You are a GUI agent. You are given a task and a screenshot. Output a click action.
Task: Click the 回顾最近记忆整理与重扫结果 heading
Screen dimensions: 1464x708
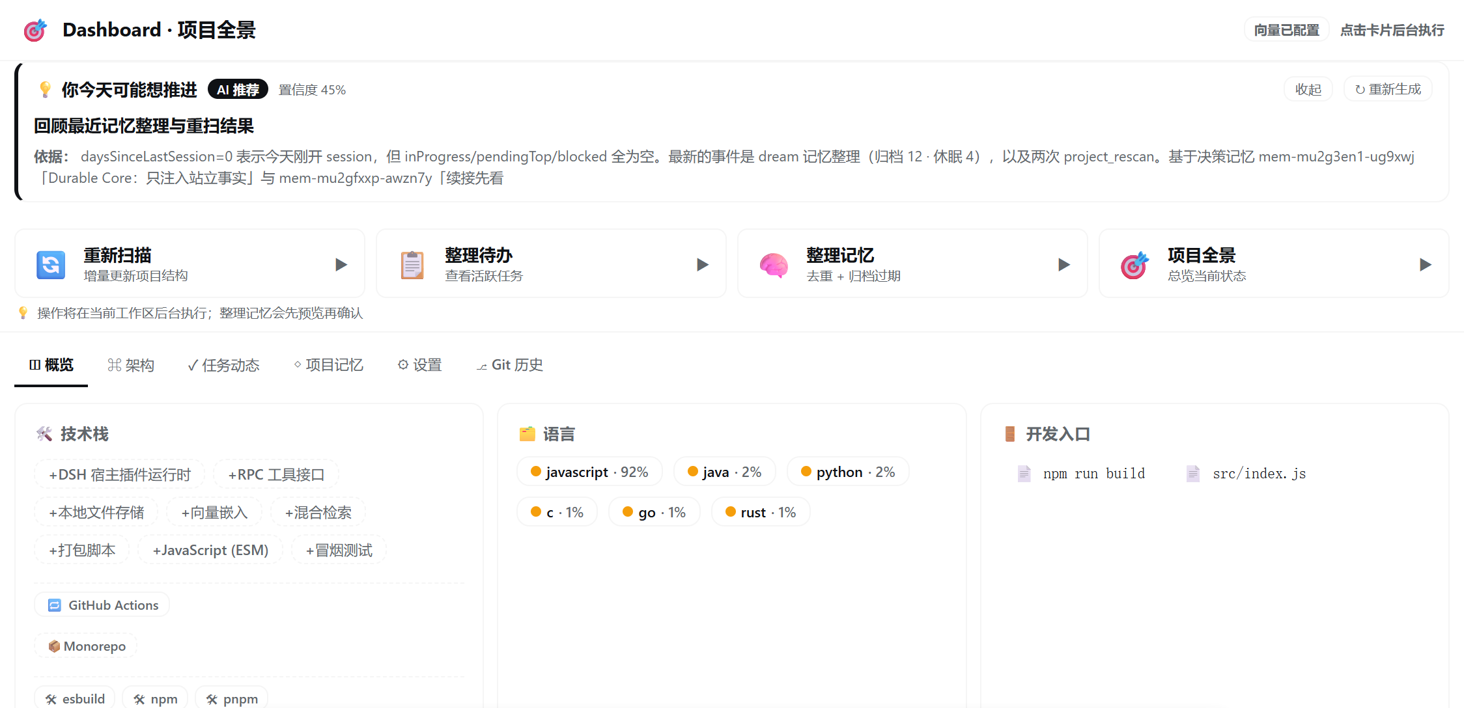[144, 126]
